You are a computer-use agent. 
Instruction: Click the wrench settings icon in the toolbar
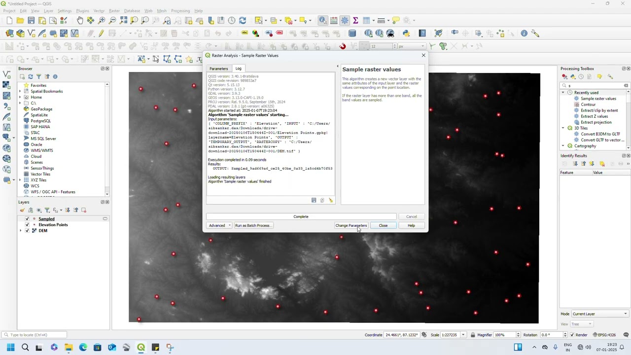coord(535,33)
